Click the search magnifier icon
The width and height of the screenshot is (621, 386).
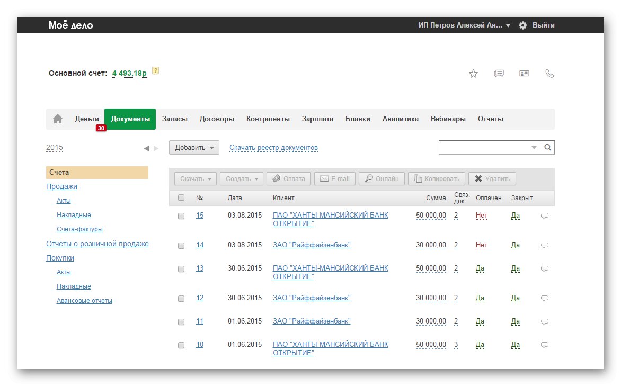(x=548, y=147)
